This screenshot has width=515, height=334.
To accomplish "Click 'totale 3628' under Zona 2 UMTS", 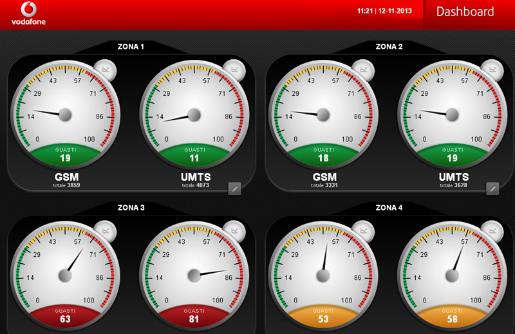I will (454, 185).
